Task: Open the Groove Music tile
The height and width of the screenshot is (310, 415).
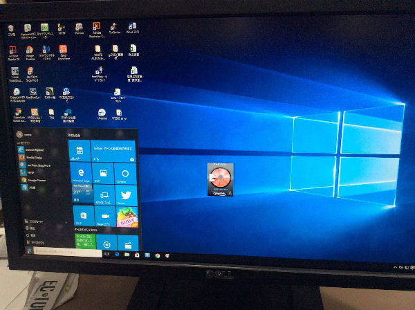Action: (107, 243)
